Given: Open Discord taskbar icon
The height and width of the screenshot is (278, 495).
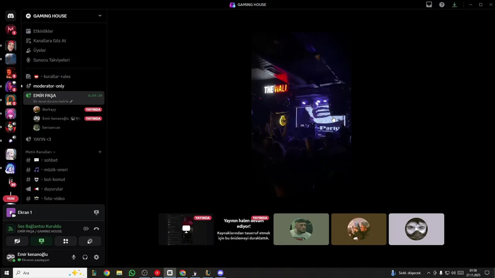Looking at the screenshot, I should pos(220,273).
